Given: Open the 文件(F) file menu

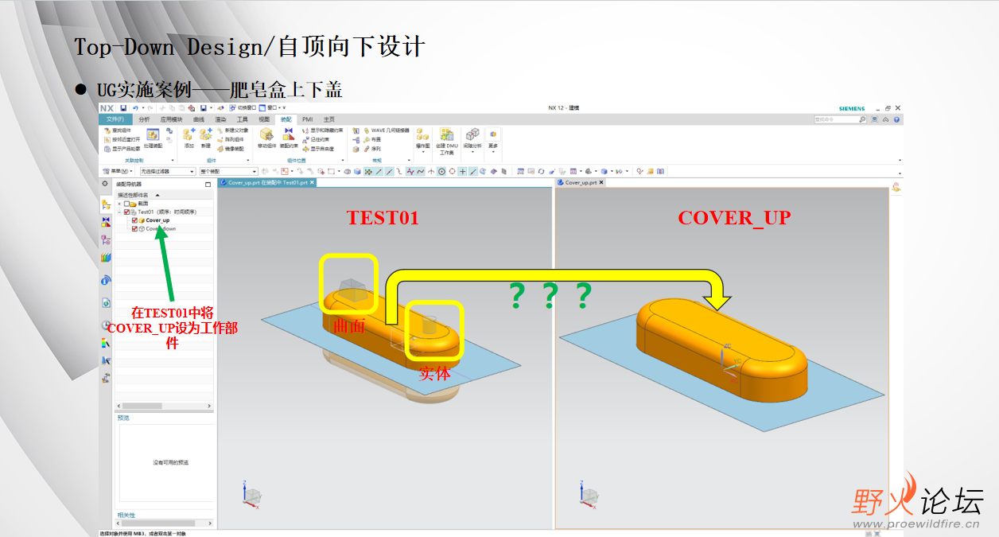Looking at the screenshot, I should point(115,119).
